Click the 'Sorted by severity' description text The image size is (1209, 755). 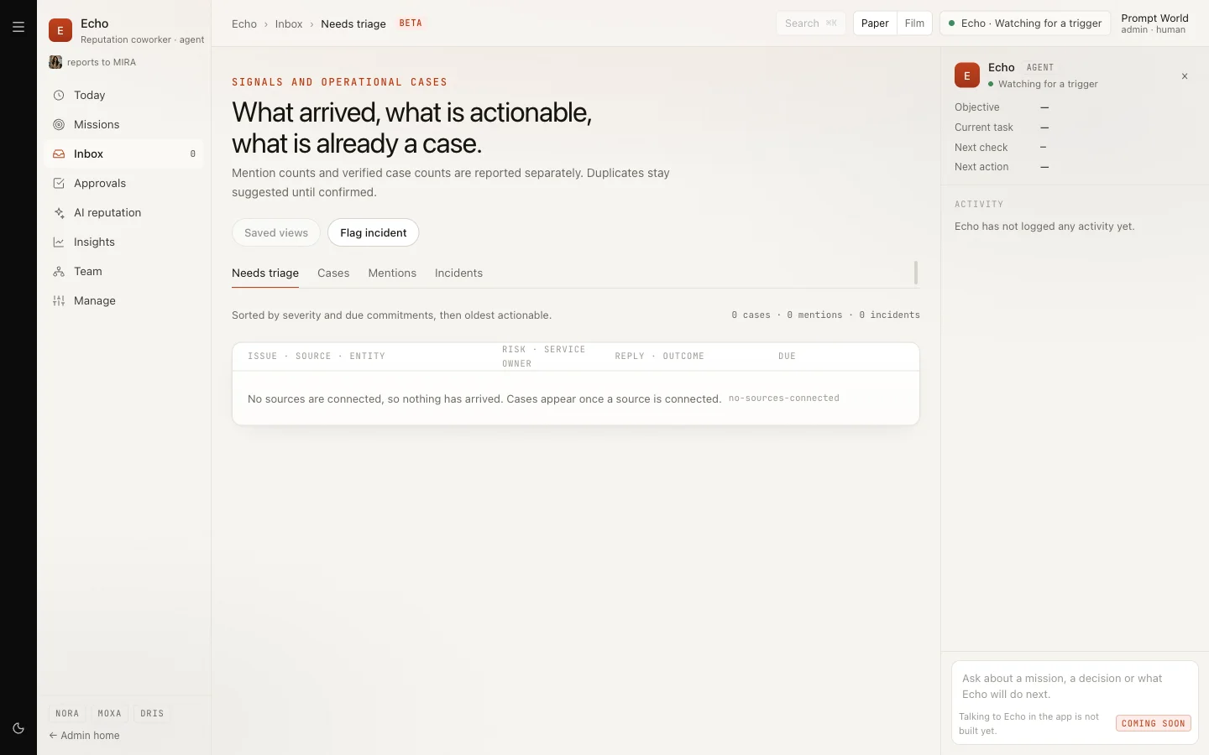391,315
